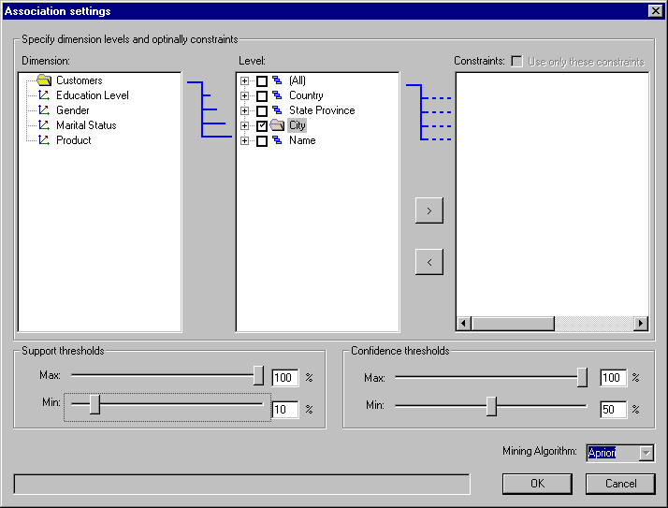Screen dimensions: 668x508
Task: Click the State Province level icon
Action: tap(277, 110)
